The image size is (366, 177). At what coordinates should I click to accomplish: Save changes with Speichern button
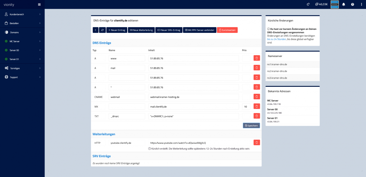[251, 126]
